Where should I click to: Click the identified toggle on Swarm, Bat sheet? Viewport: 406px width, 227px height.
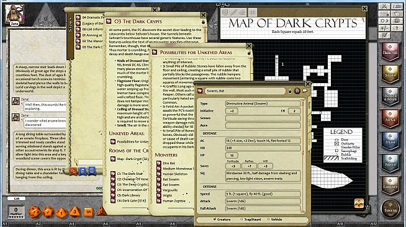(x=297, y=91)
